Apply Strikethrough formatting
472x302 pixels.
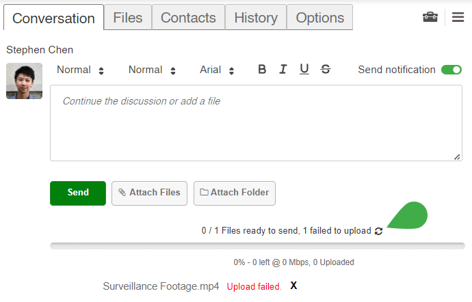[x=326, y=70]
